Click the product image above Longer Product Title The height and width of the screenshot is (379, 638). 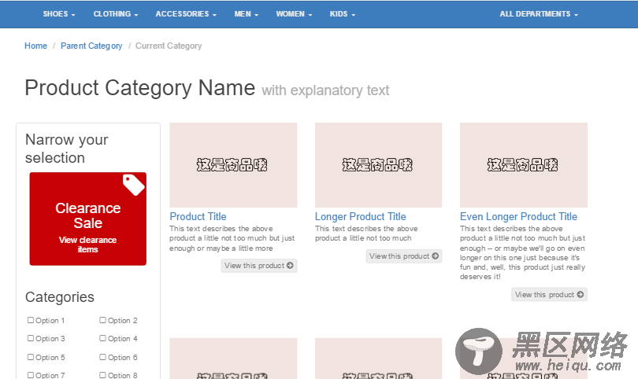pyautogui.click(x=378, y=165)
